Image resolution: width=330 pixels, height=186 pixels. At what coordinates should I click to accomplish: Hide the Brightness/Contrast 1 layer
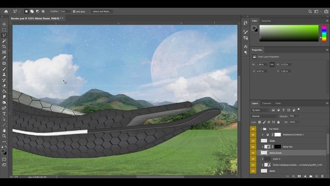point(253,135)
